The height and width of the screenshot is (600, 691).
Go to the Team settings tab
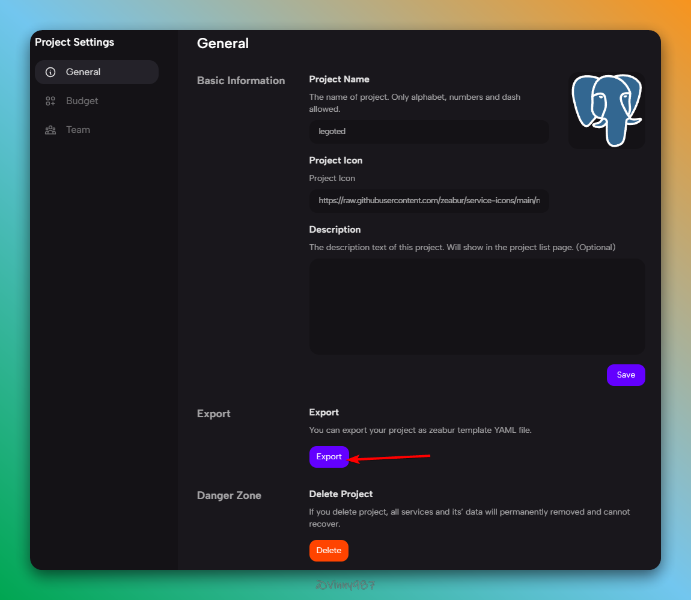point(78,130)
